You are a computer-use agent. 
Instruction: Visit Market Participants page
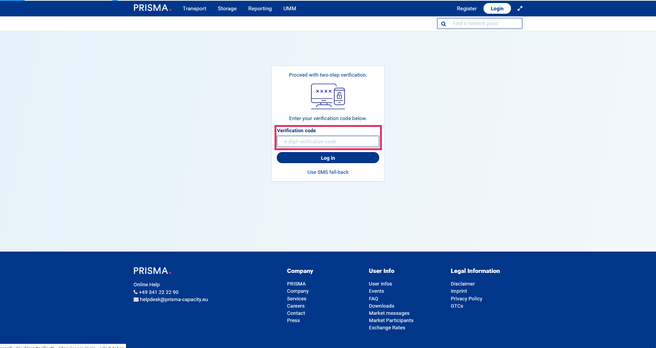point(391,321)
